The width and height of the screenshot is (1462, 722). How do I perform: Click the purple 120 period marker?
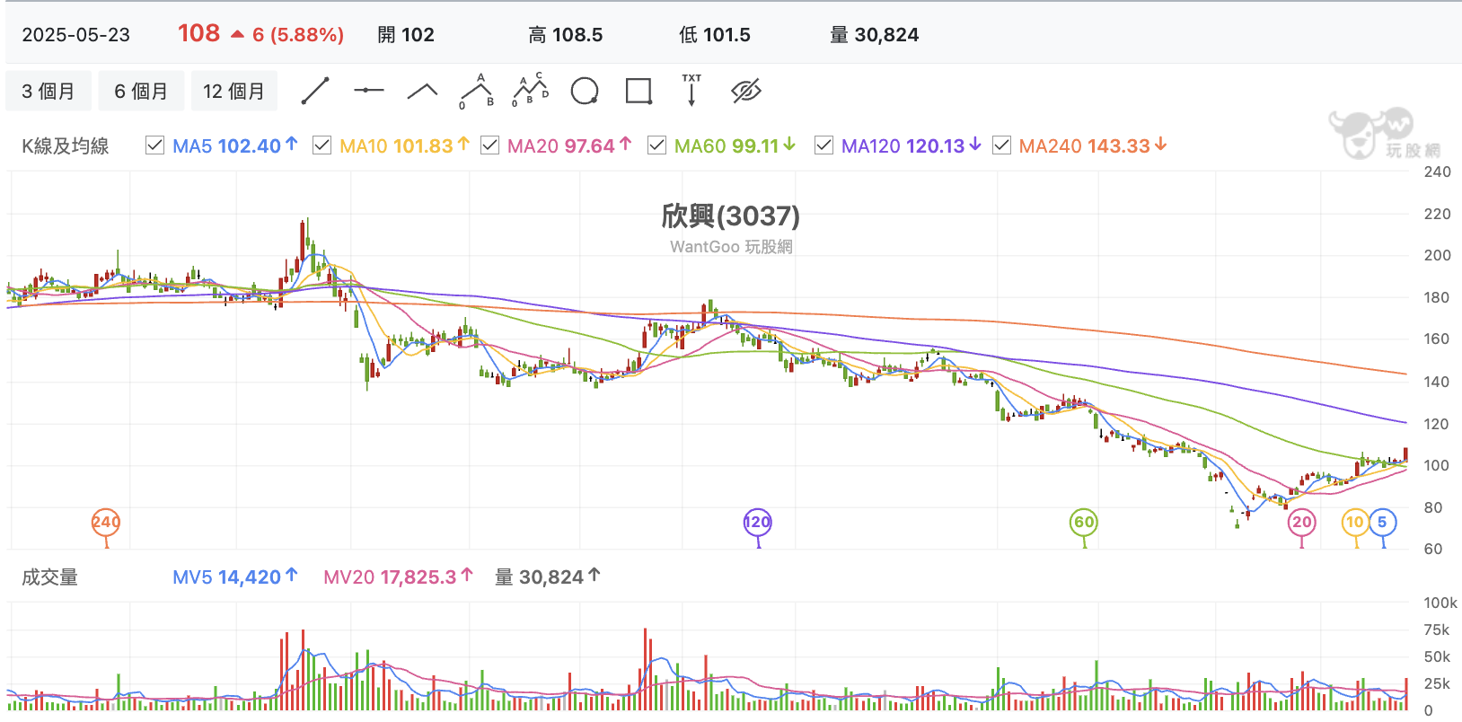pos(758,523)
